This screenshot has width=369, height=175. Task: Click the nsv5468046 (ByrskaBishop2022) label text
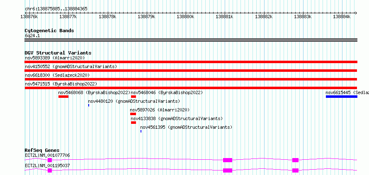coord(167,92)
